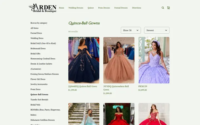Open Debutante Cotillion Dresses category
This screenshot has height=125, width=200.
pyautogui.click(x=42, y=120)
